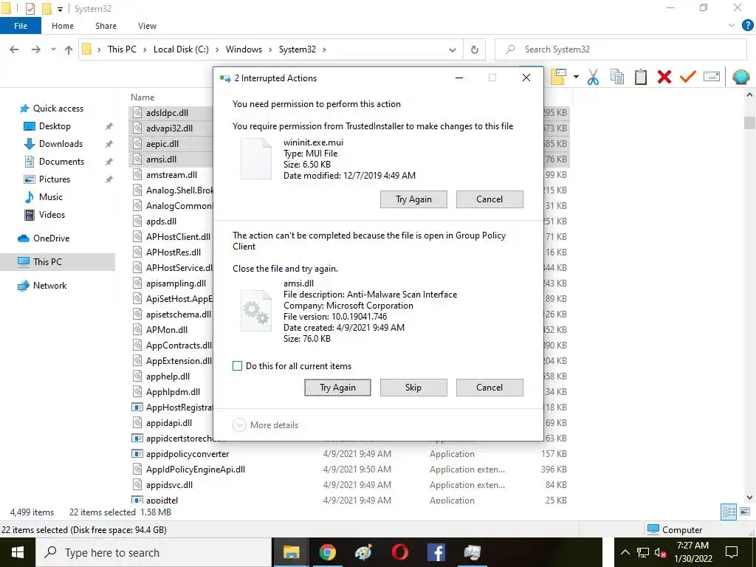
Task: Open Google Chrome from the taskbar
Action: point(327,552)
